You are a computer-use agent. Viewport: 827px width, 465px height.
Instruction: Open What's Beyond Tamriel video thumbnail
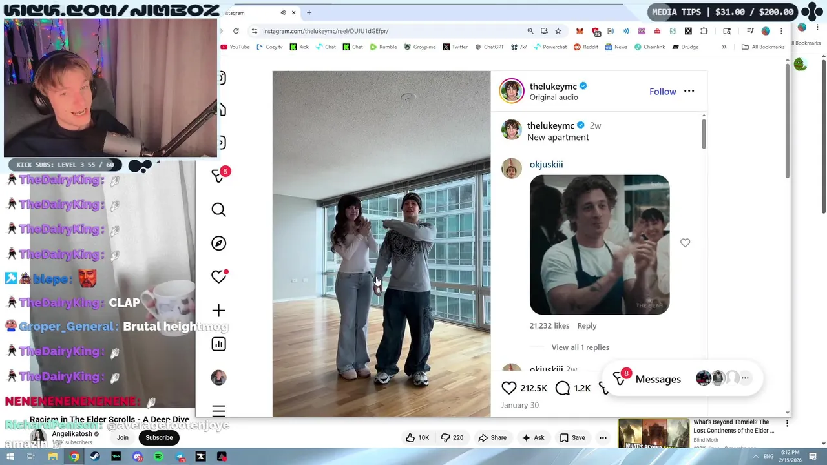653,433
